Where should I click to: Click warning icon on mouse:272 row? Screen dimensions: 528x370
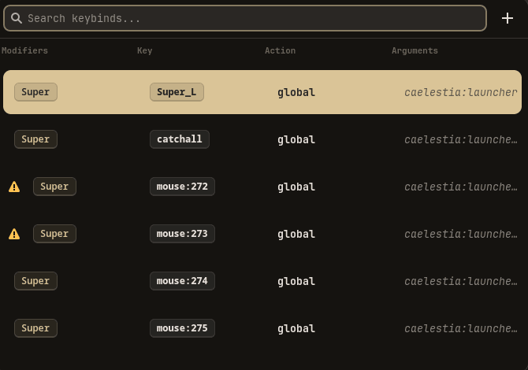[x=14, y=187]
